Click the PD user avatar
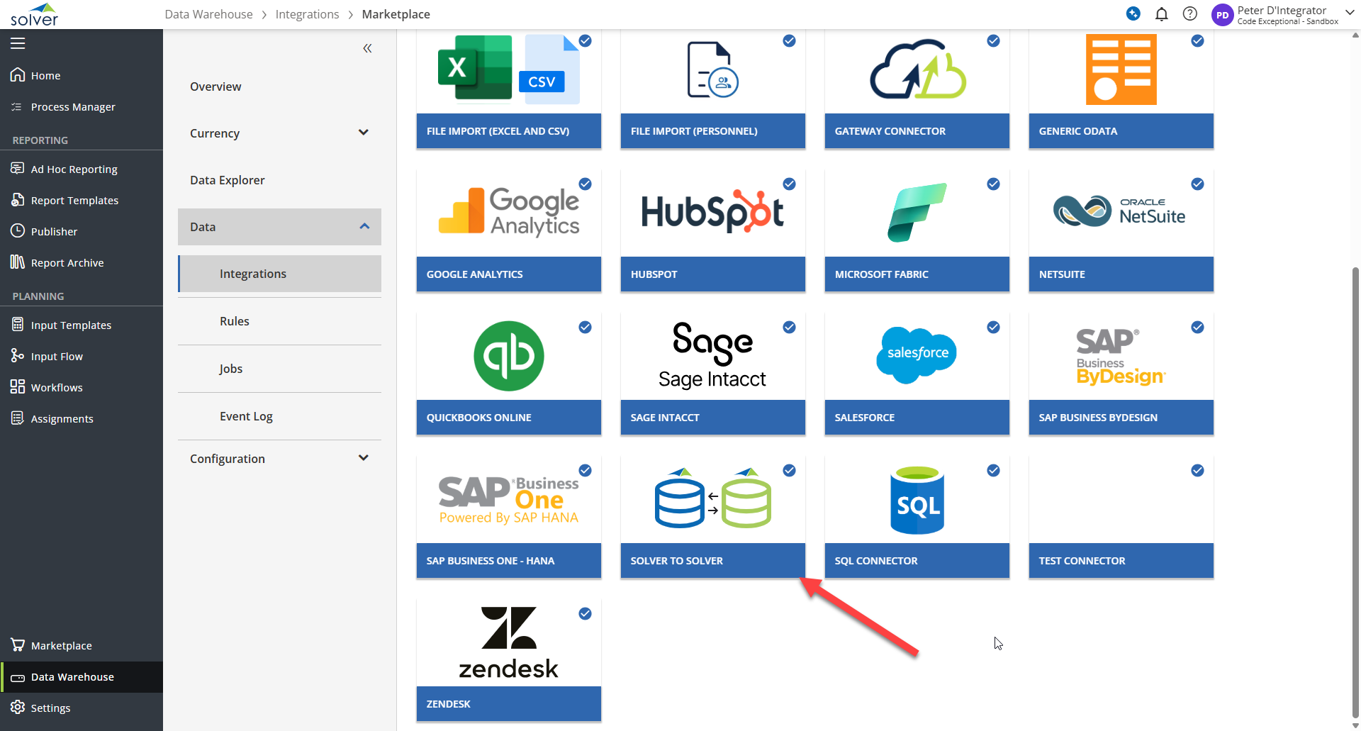This screenshot has width=1361, height=731. [x=1222, y=15]
